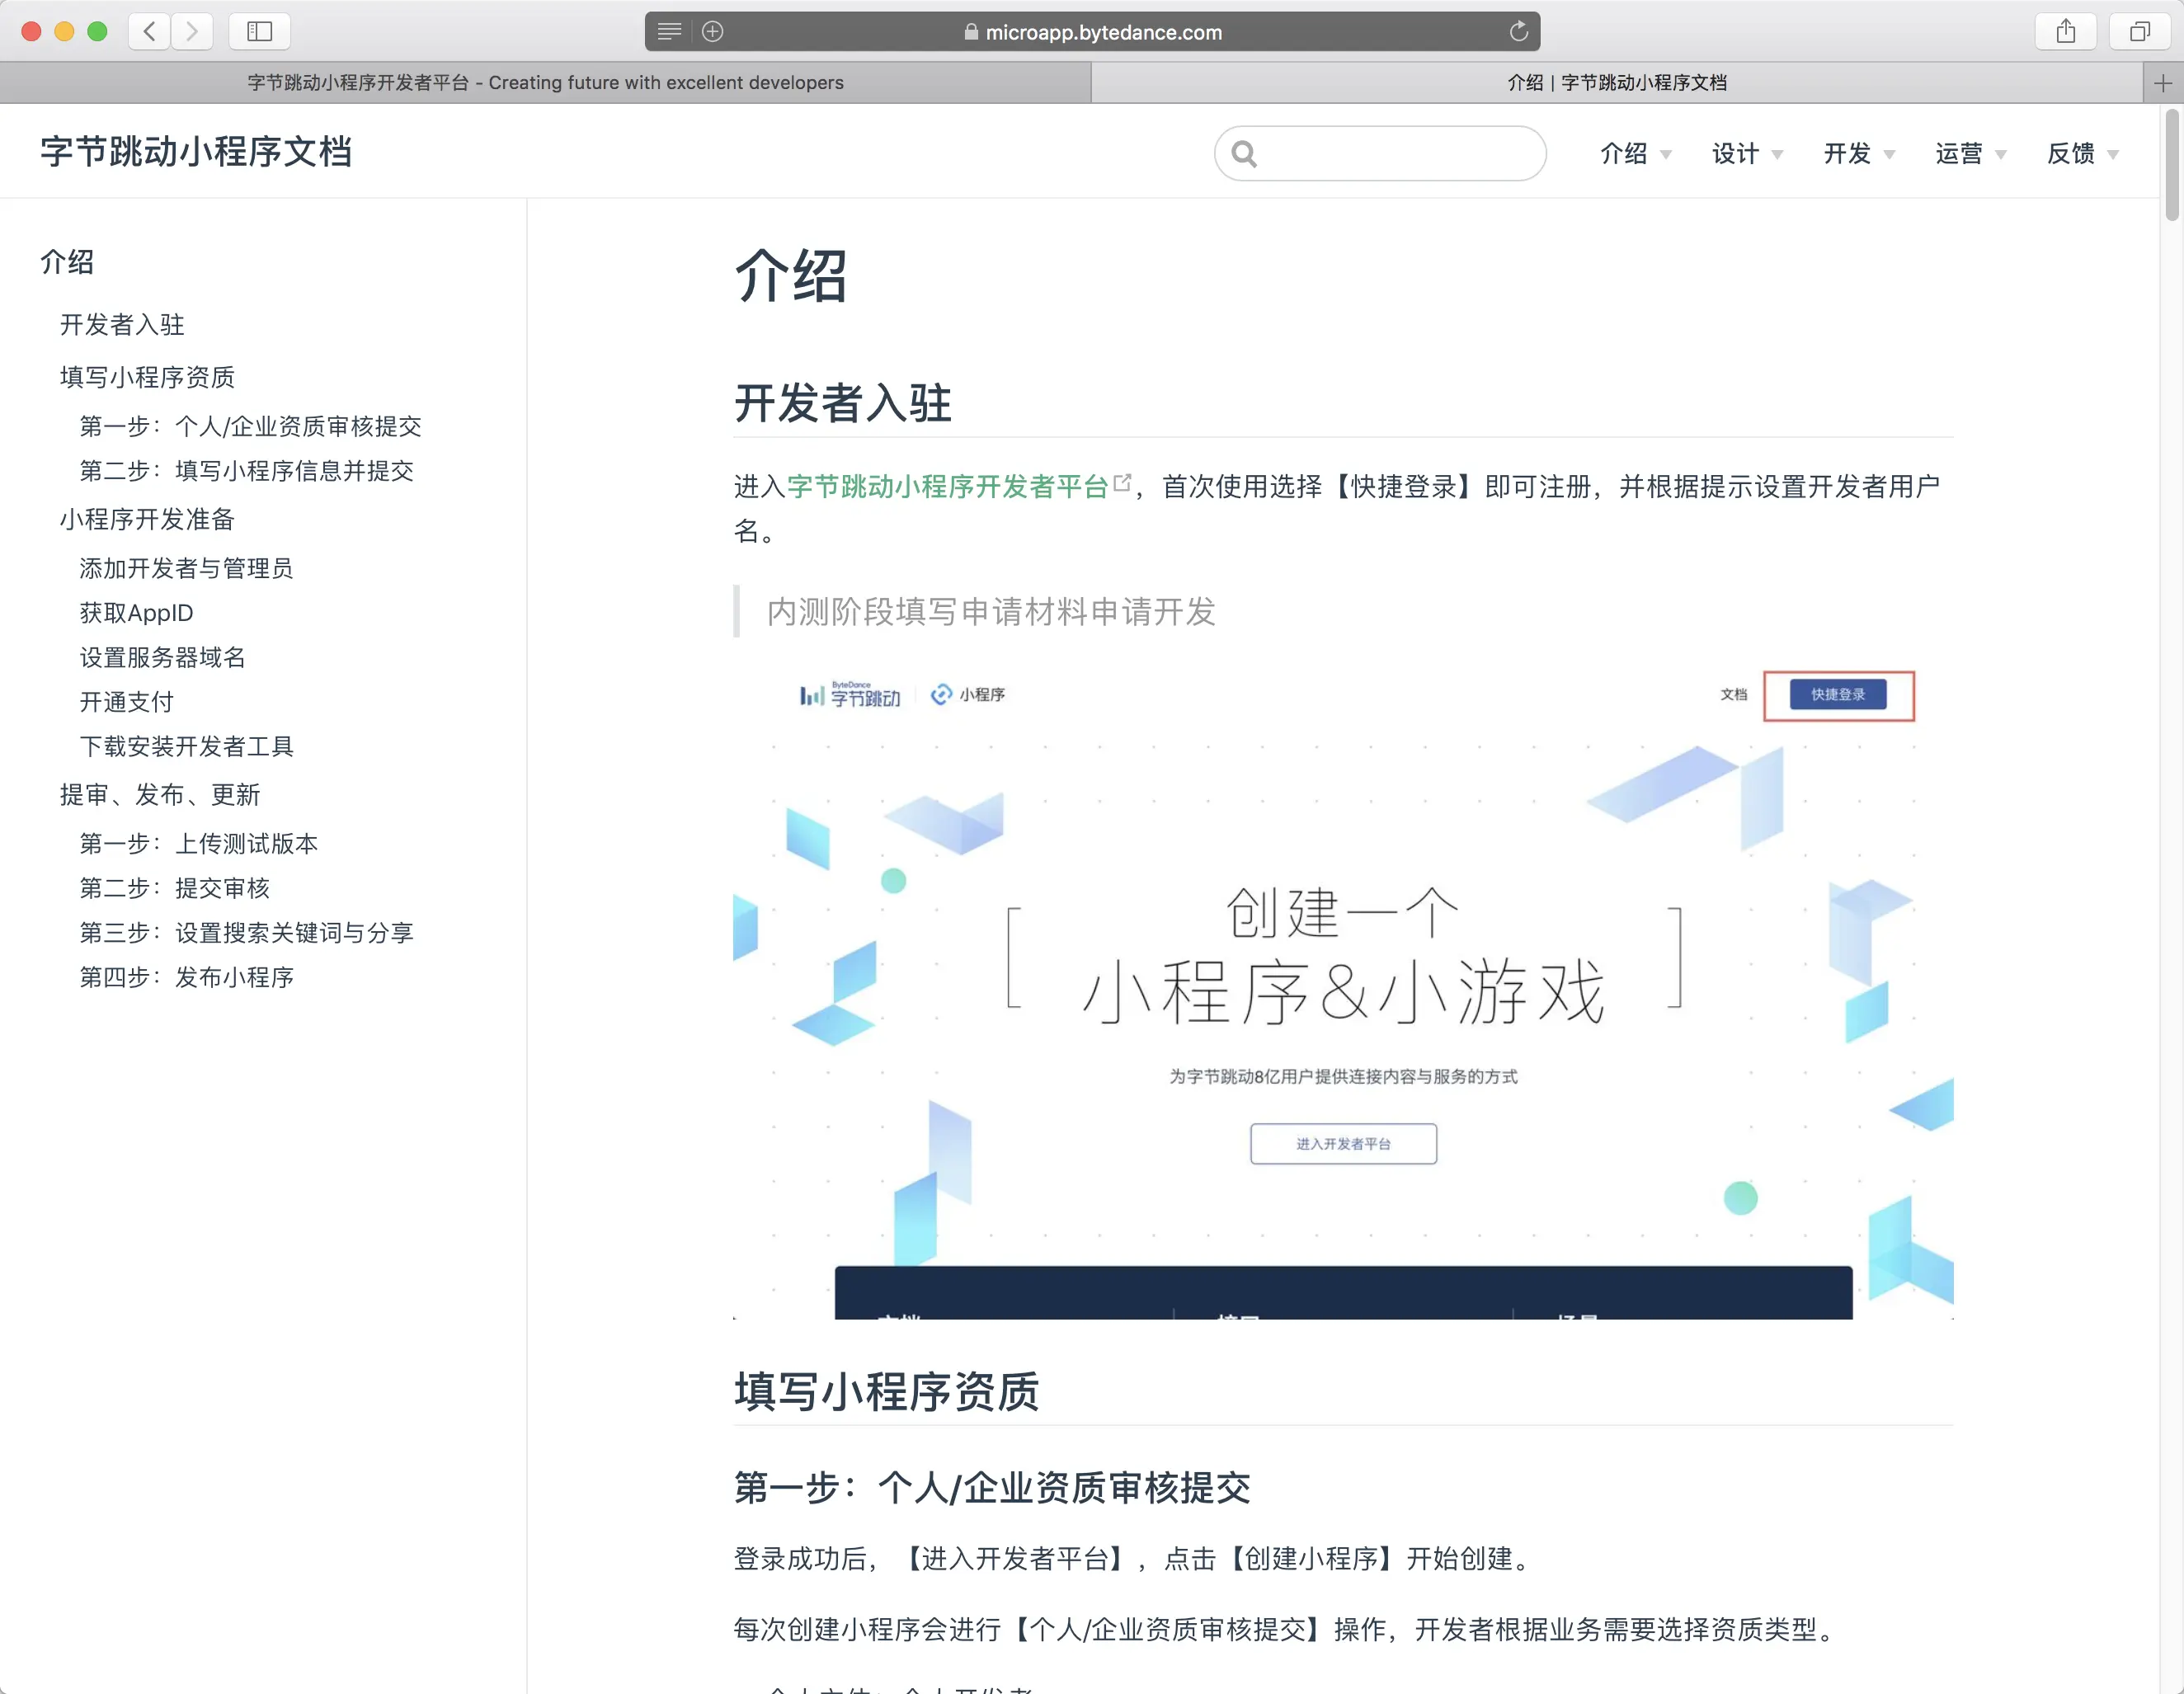This screenshot has width=2184, height=1694.
Task: Toggle the Safari sidebar icon
Action: (259, 31)
